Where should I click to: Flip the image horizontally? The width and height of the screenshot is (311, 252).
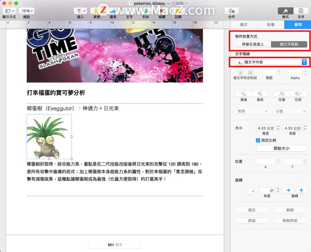pyautogui.click(x=288, y=190)
